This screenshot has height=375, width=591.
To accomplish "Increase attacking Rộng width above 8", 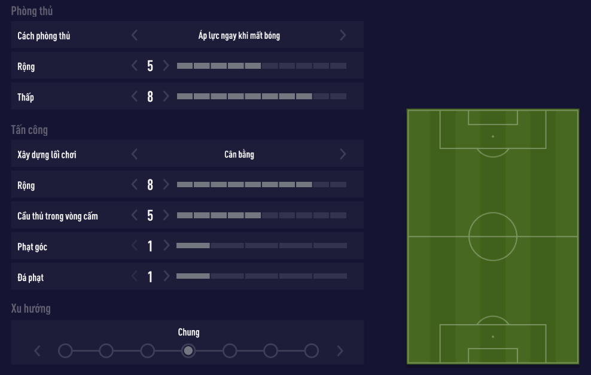I will (x=166, y=185).
